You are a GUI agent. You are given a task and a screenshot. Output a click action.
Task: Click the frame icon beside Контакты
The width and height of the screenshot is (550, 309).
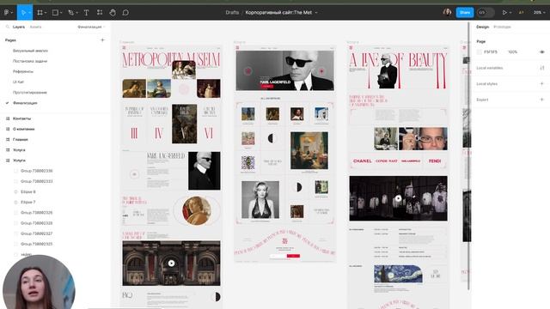pyautogui.click(x=8, y=118)
